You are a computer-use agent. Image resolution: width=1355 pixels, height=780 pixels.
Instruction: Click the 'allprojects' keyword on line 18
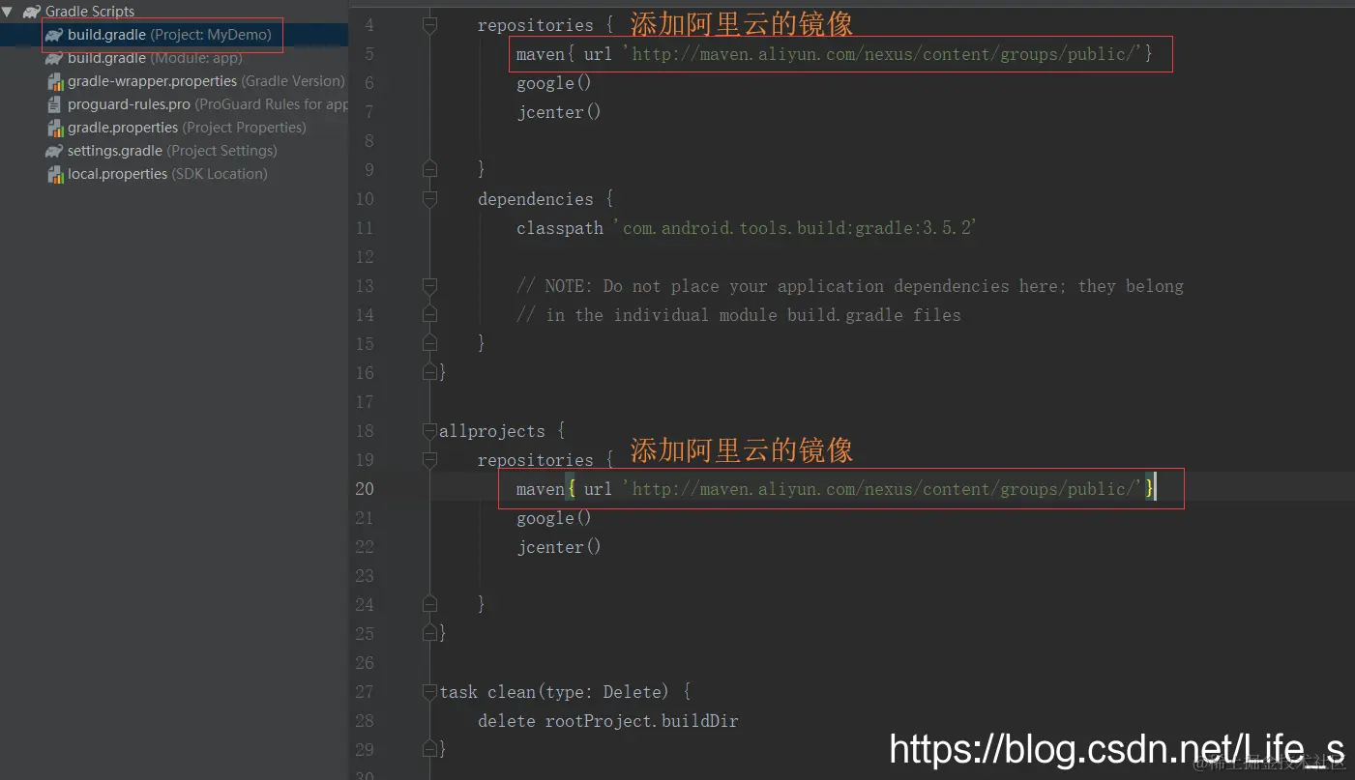[x=492, y=431]
